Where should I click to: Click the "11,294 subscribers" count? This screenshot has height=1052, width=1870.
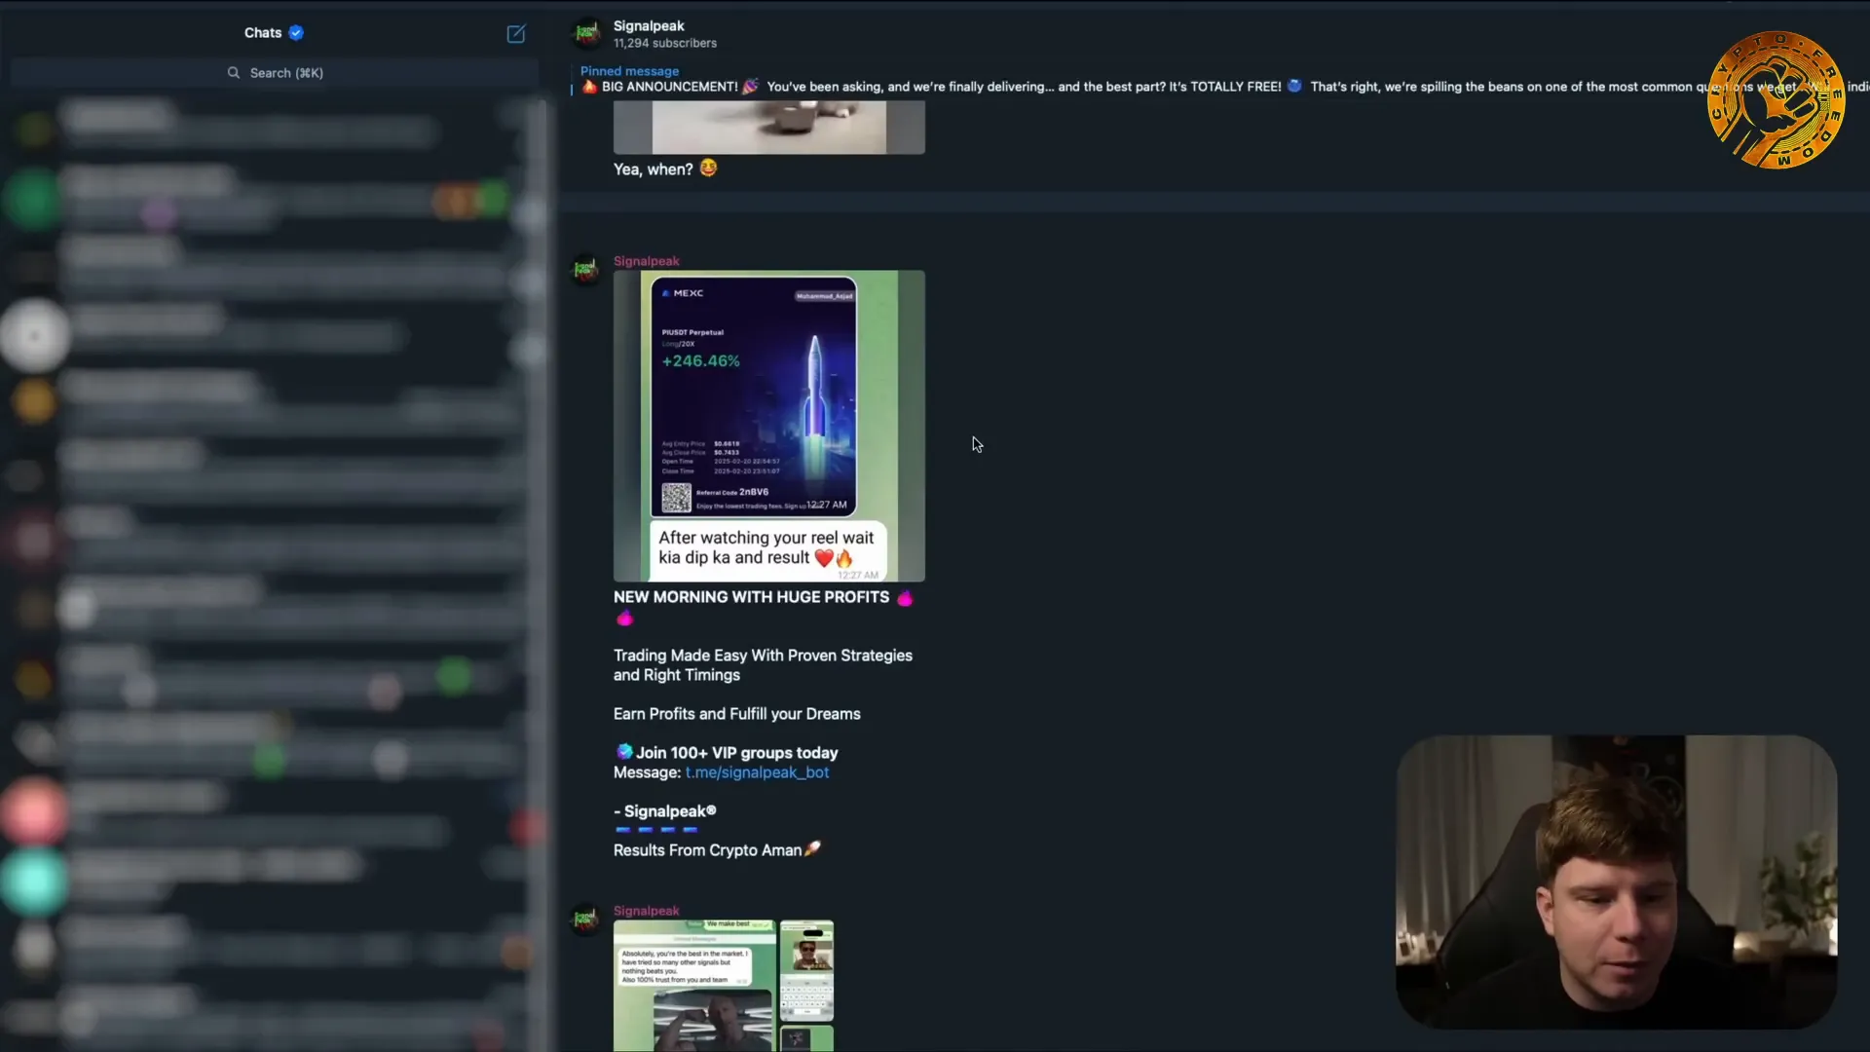click(665, 44)
